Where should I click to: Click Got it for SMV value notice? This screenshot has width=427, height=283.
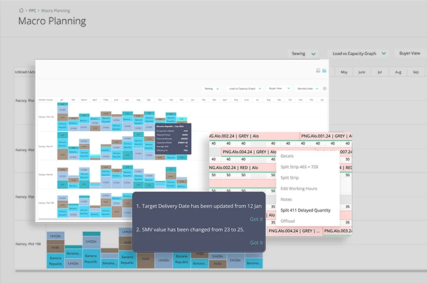pyautogui.click(x=256, y=242)
